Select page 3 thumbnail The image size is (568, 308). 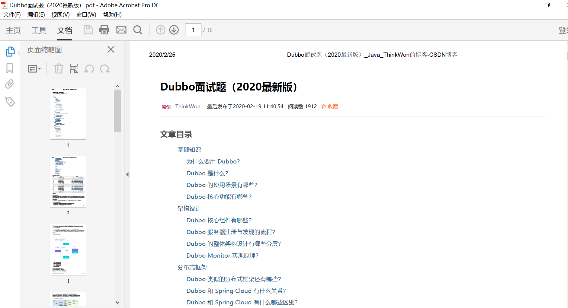point(68,249)
